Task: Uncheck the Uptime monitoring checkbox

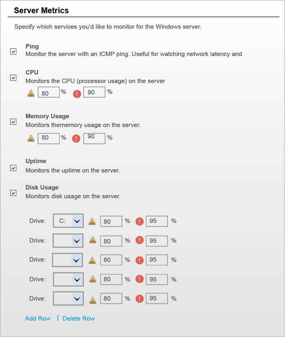Action: [x=13, y=168]
